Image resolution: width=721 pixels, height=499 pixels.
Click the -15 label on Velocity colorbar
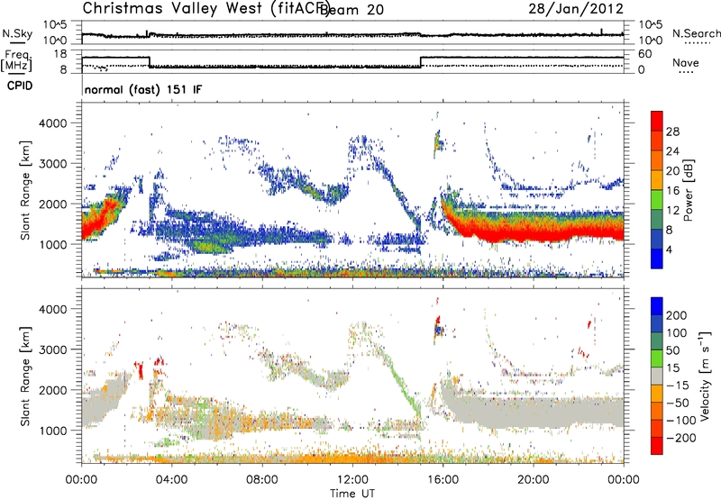678,386
